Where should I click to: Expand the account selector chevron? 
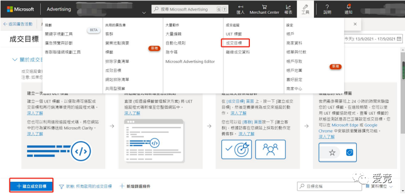tap(144, 13)
